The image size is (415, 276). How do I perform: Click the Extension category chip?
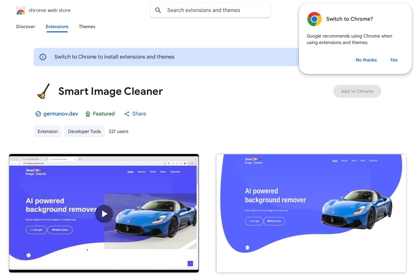[47, 131]
